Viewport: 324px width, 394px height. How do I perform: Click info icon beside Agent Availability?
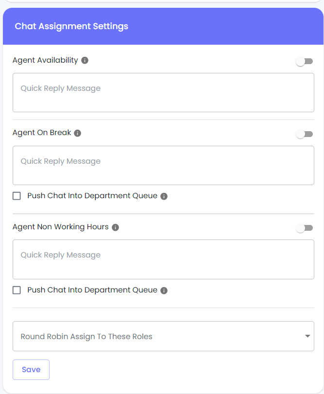point(85,61)
